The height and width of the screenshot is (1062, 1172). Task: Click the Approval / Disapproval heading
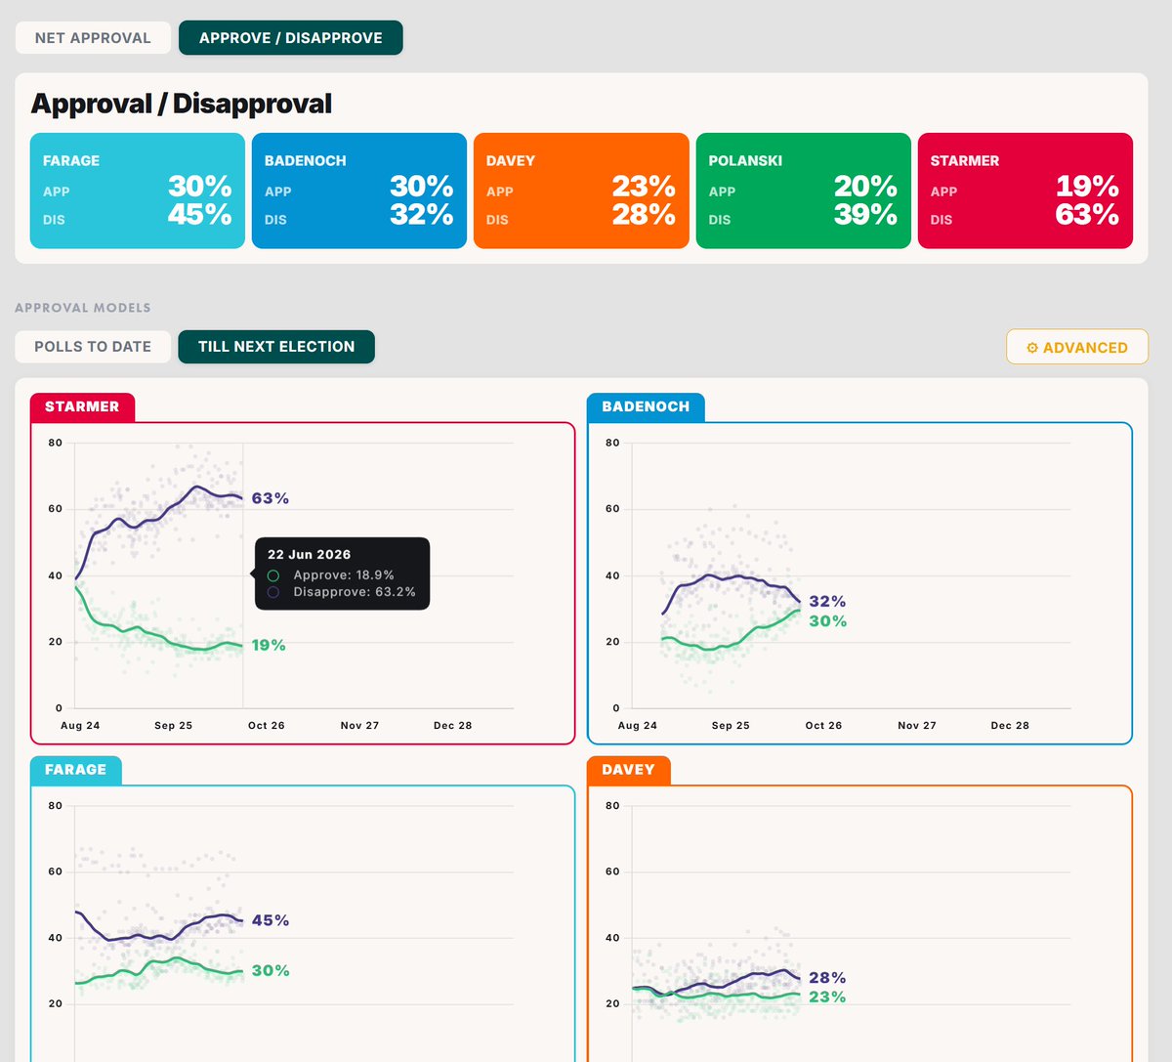click(x=182, y=104)
